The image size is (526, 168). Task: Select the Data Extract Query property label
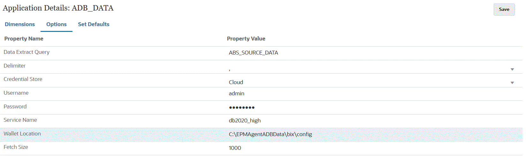point(26,52)
